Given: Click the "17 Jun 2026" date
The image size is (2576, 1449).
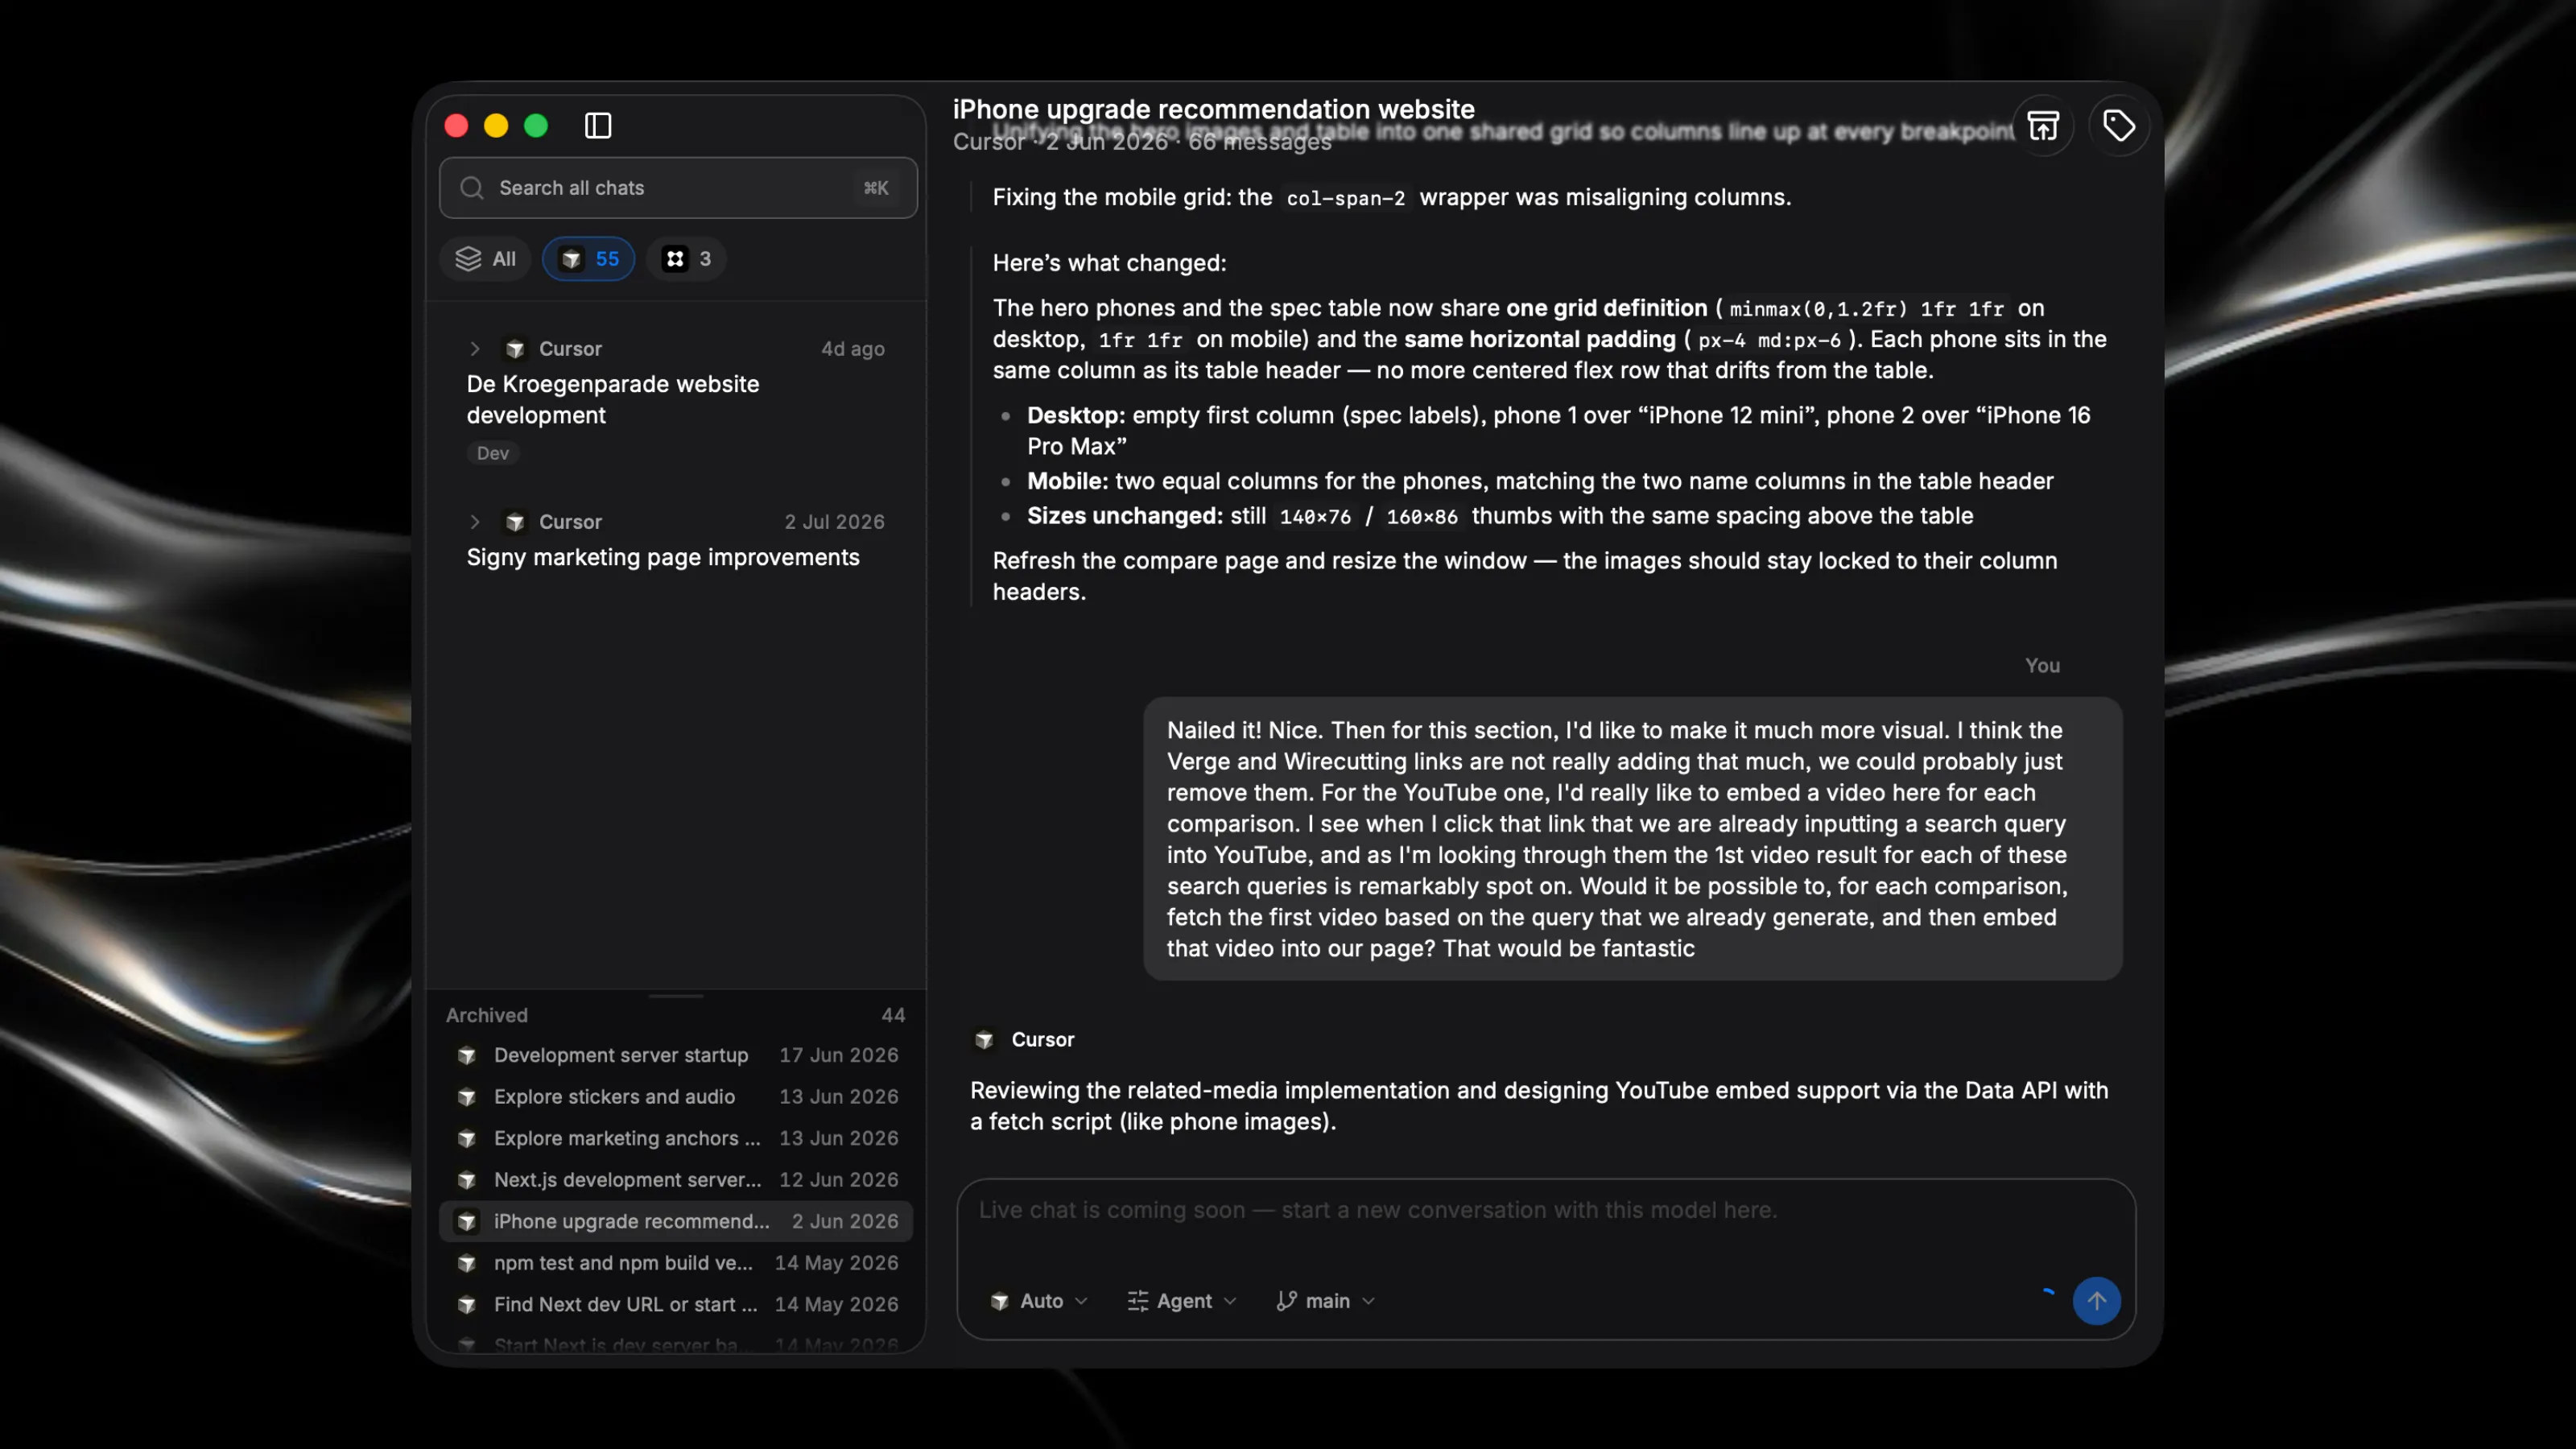Looking at the screenshot, I should [x=839, y=1055].
